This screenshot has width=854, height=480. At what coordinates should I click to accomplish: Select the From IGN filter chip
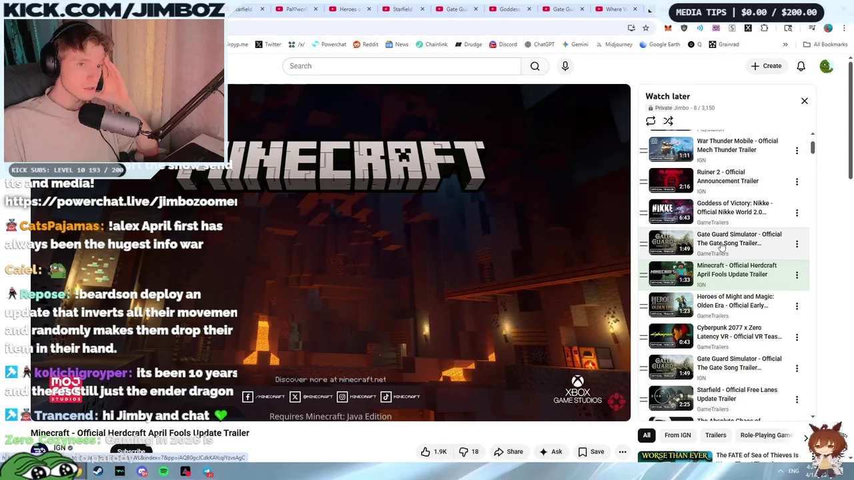tap(677, 435)
